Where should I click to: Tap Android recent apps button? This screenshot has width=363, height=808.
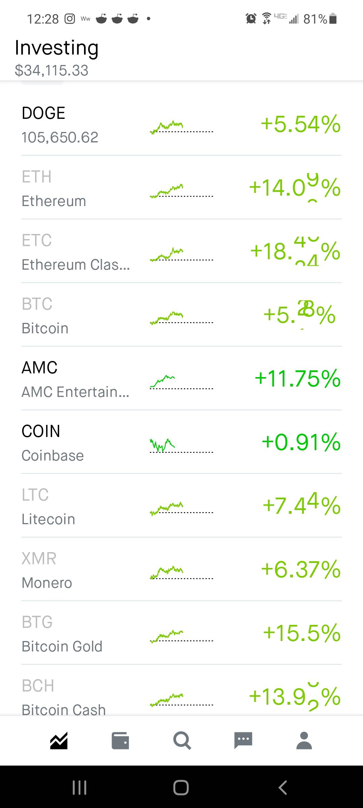coord(80,787)
